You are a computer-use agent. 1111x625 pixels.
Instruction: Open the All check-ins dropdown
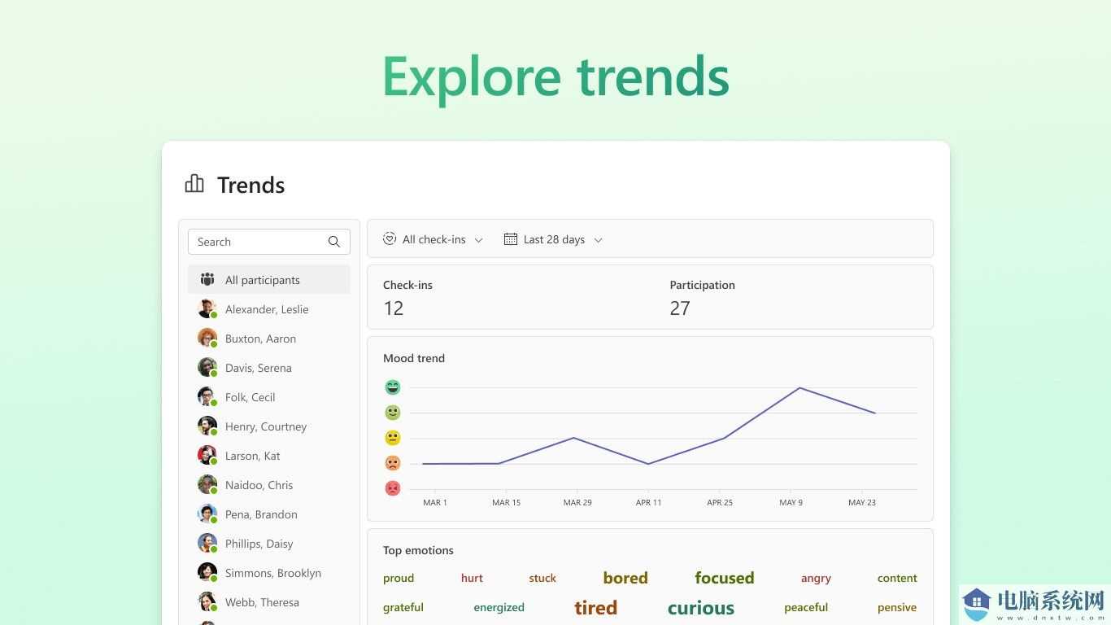click(x=434, y=239)
